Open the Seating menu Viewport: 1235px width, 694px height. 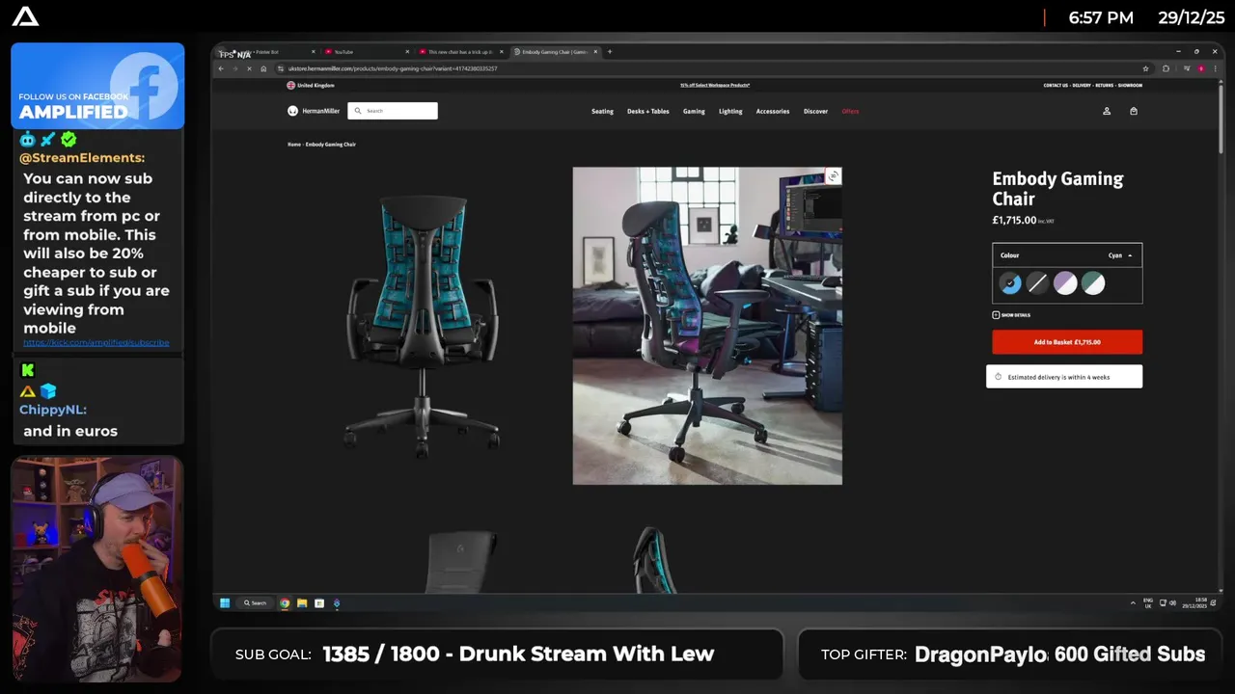pyautogui.click(x=602, y=112)
